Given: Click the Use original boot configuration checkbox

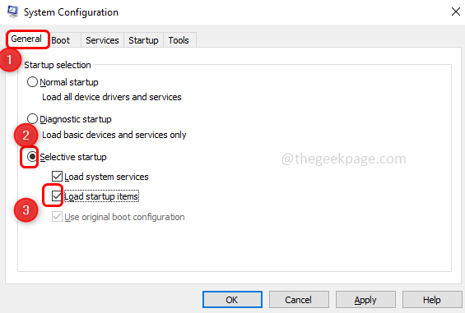Looking at the screenshot, I should point(57,217).
